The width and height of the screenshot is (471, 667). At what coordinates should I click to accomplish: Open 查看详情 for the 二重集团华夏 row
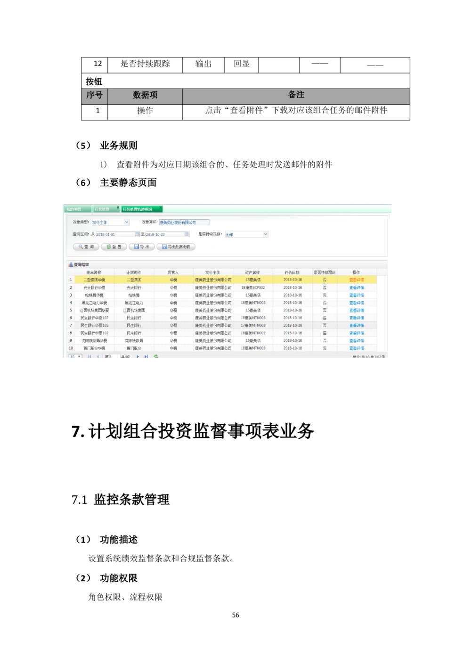357,279
